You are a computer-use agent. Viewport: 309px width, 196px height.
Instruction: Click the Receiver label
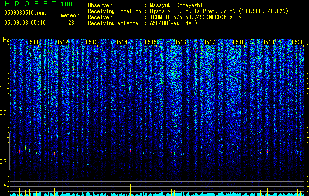pyautogui.click(x=100, y=17)
